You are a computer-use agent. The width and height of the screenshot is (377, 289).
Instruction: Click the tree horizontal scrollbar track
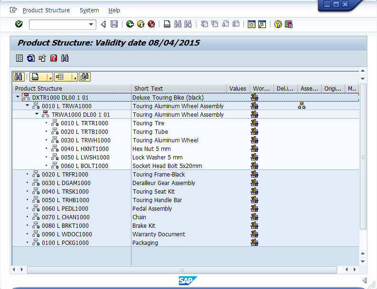coord(182,270)
